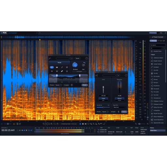Click the grab hand tool in toolbar
The image size is (167, 167).
57,124
